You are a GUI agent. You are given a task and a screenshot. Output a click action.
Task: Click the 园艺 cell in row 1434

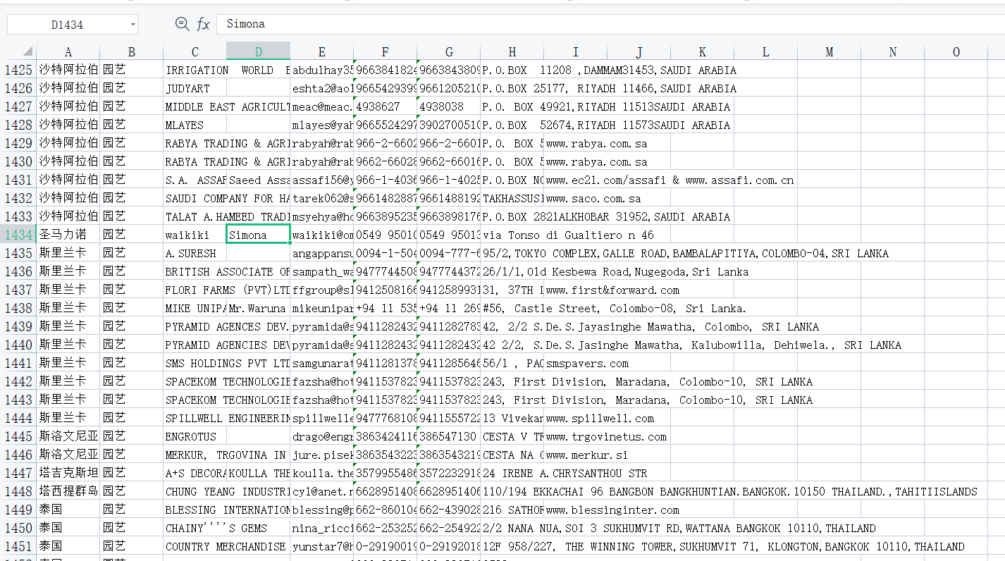point(132,235)
